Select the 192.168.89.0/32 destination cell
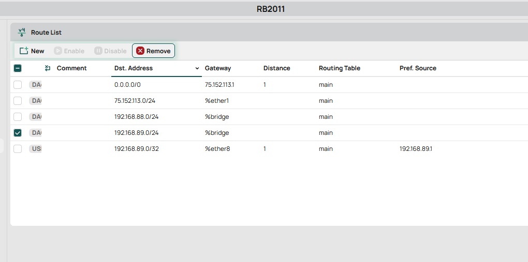This screenshot has width=528, height=262. [x=136, y=149]
